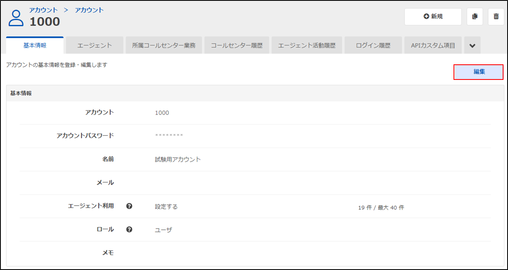Click the role value ユーザ
508x270 pixels.
(x=163, y=230)
